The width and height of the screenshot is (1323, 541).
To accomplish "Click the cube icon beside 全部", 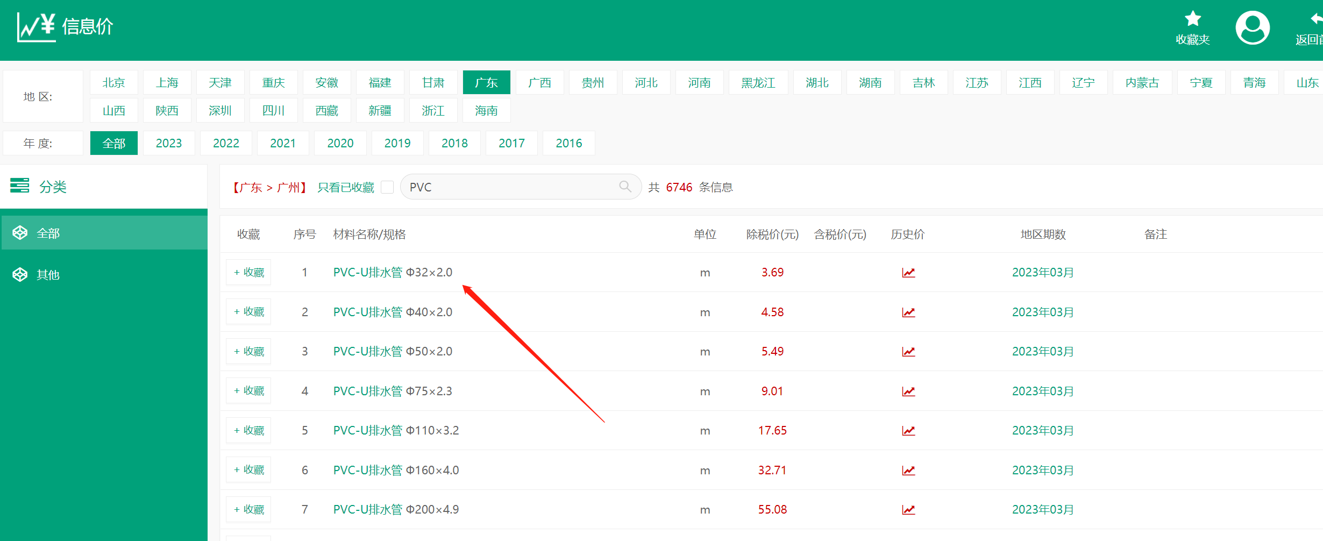I will pyautogui.click(x=20, y=233).
